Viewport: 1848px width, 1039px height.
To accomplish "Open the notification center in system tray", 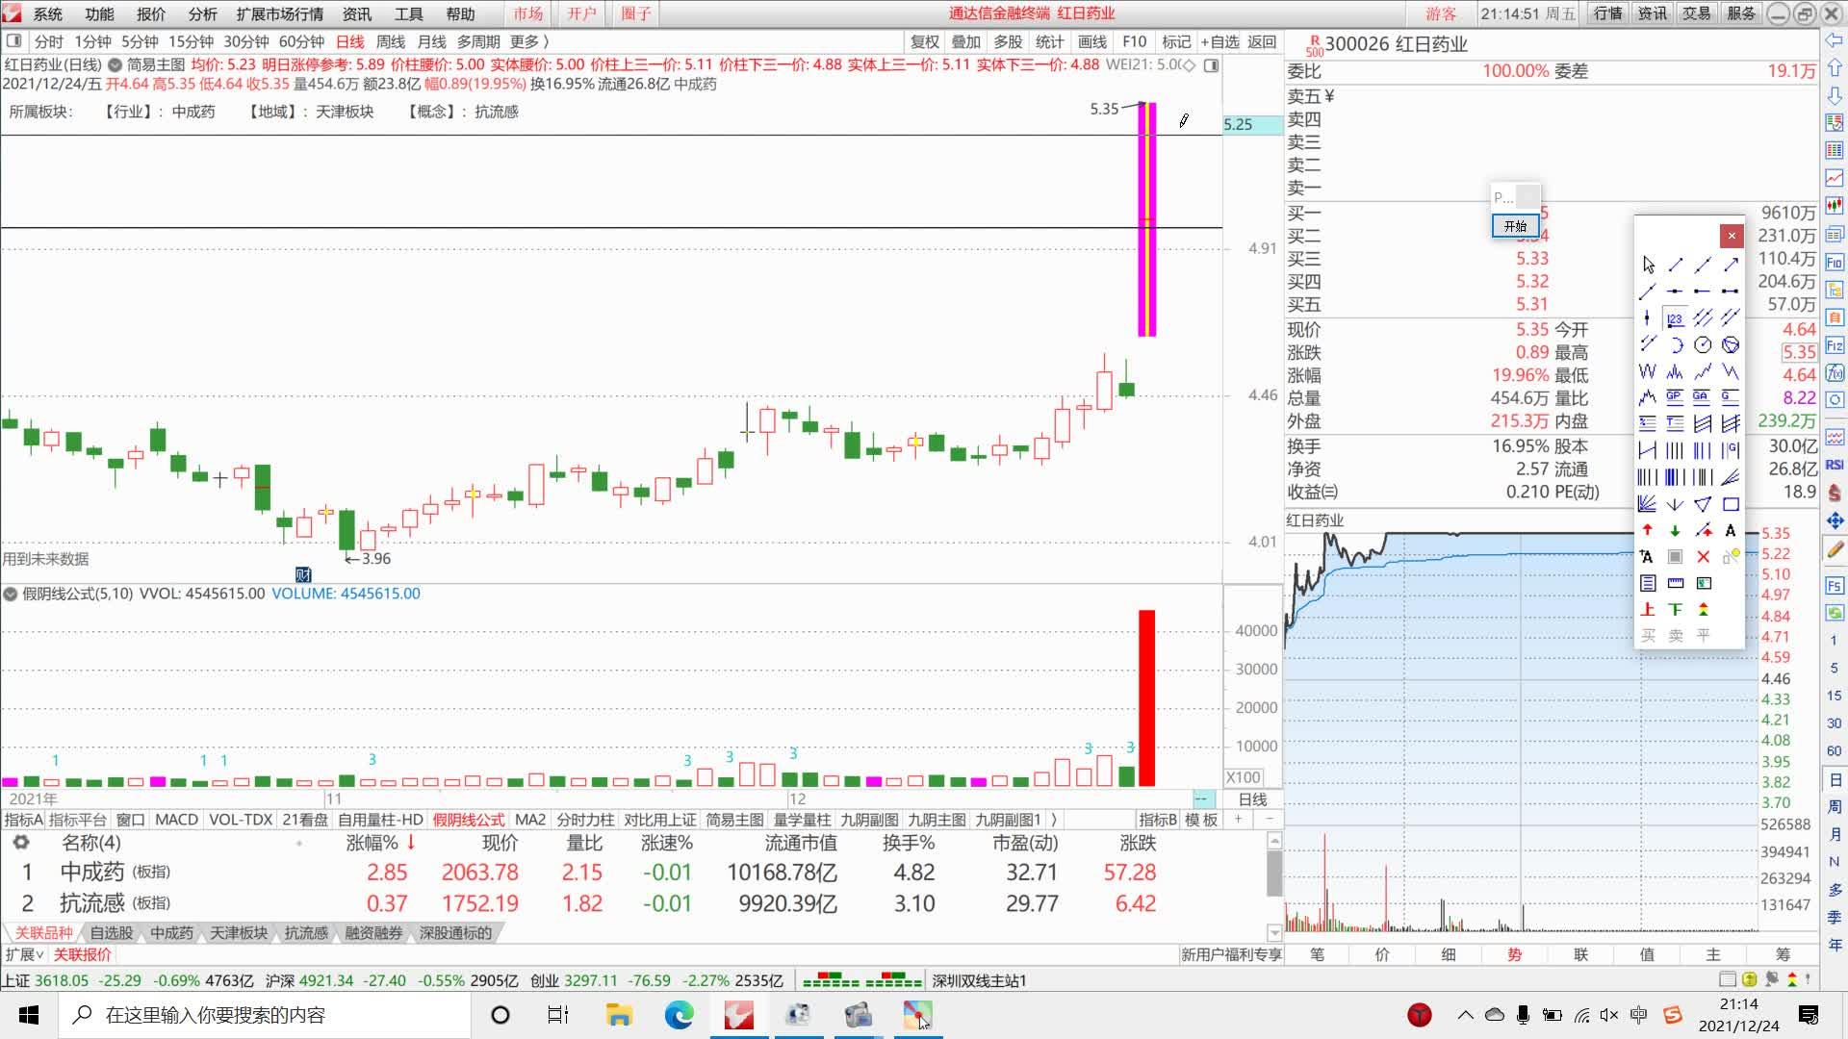I will pyautogui.click(x=1809, y=1015).
